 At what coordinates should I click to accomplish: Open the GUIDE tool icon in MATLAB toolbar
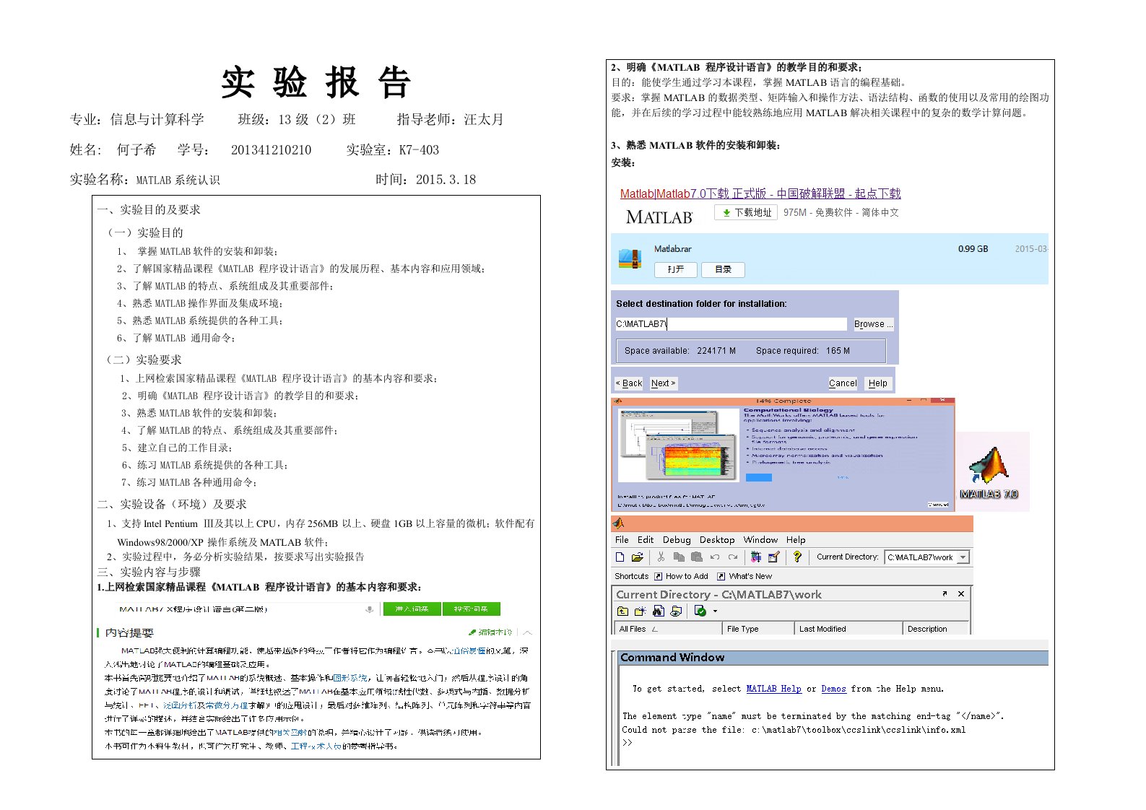773,557
